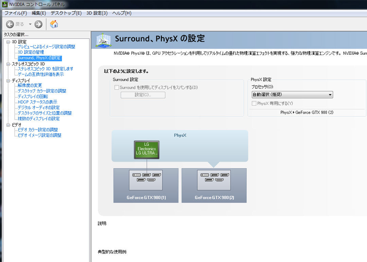This screenshot has width=367, height=262.
Task: Select Surround、PhysX の設定 tree item
Action: click(x=39, y=58)
